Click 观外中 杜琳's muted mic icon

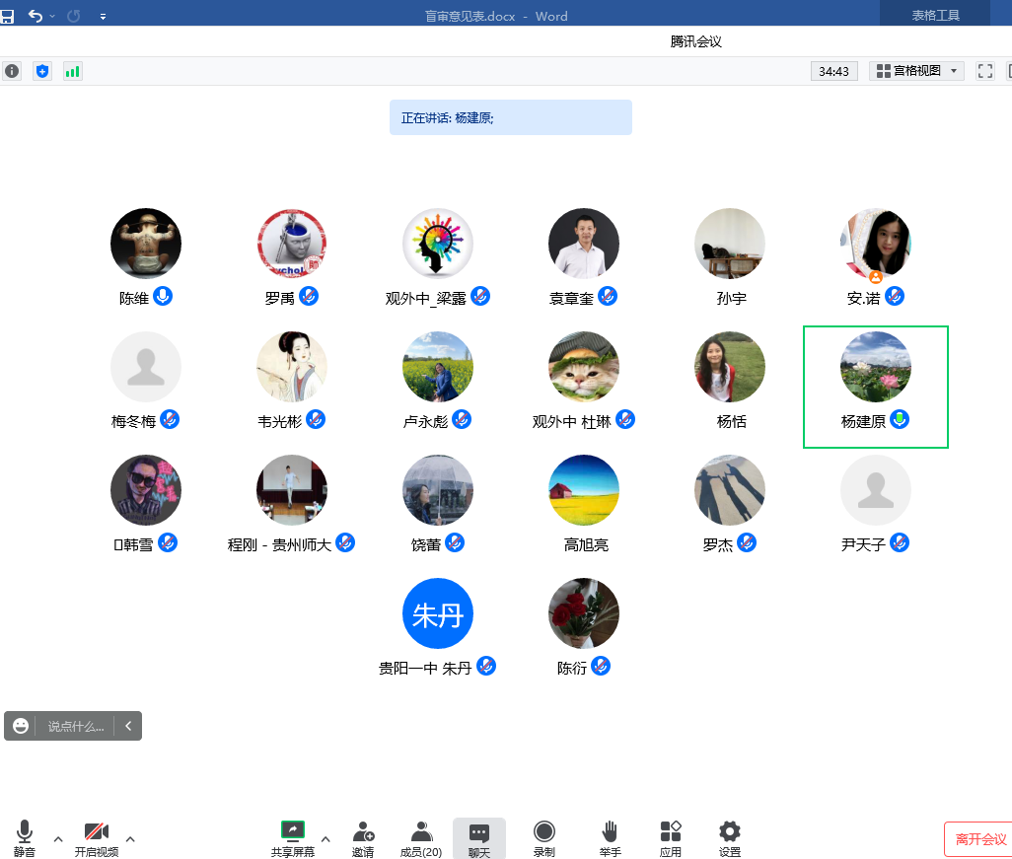click(x=624, y=419)
